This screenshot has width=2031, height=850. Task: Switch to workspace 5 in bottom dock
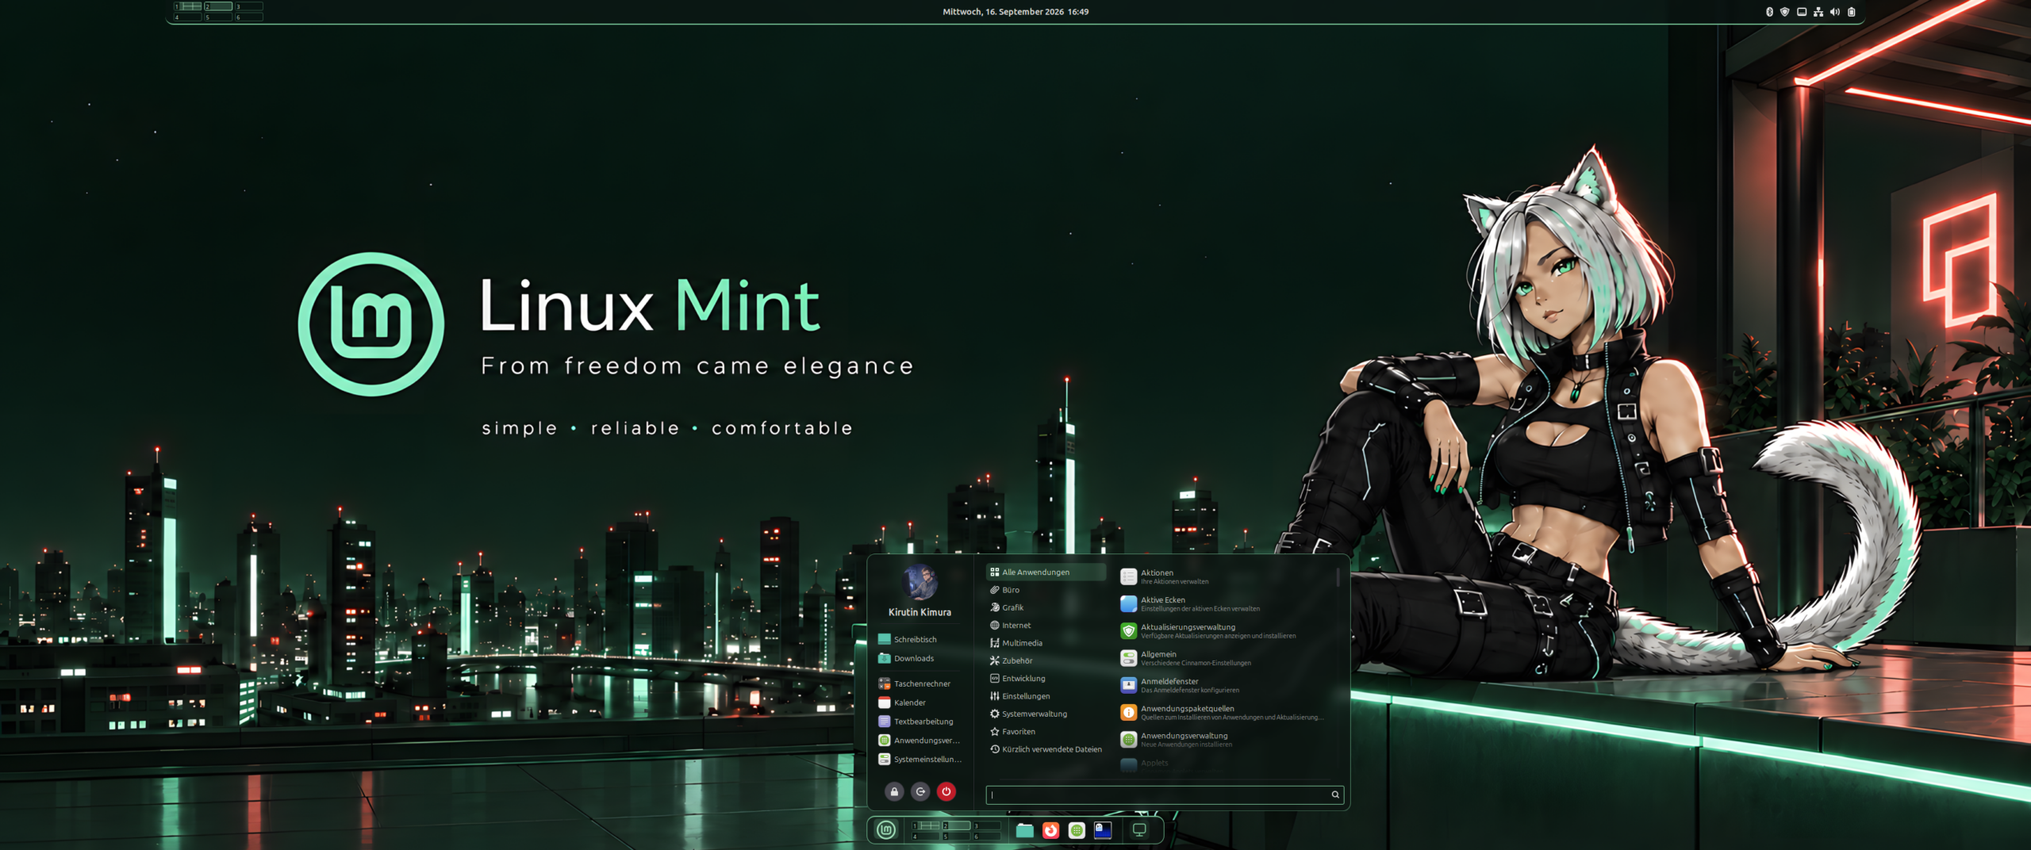pos(956,836)
